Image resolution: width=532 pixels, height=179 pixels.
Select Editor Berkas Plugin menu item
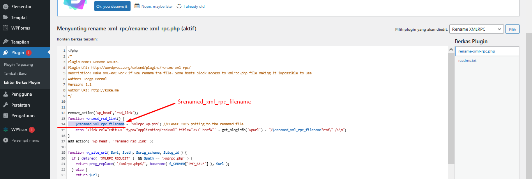pos(22,82)
